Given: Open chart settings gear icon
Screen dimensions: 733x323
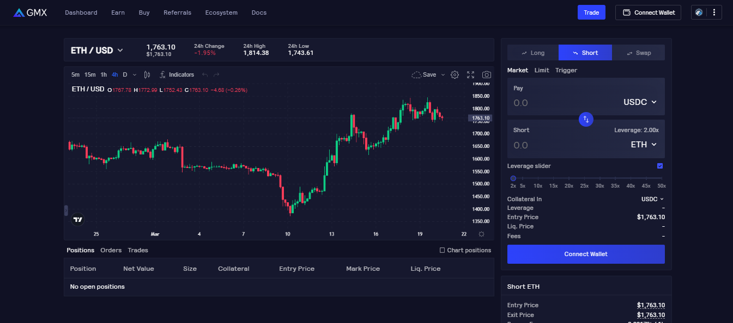Looking at the screenshot, I should (x=455, y=74).
